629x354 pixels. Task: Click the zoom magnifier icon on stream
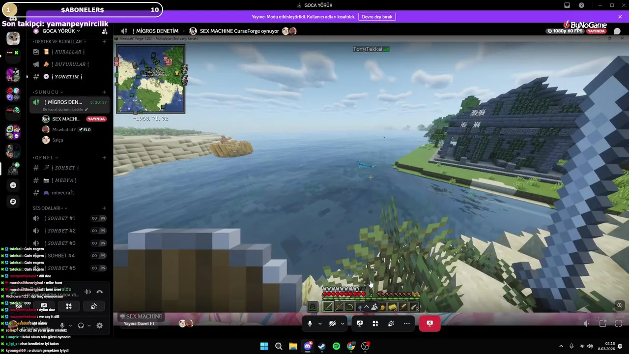620,305
